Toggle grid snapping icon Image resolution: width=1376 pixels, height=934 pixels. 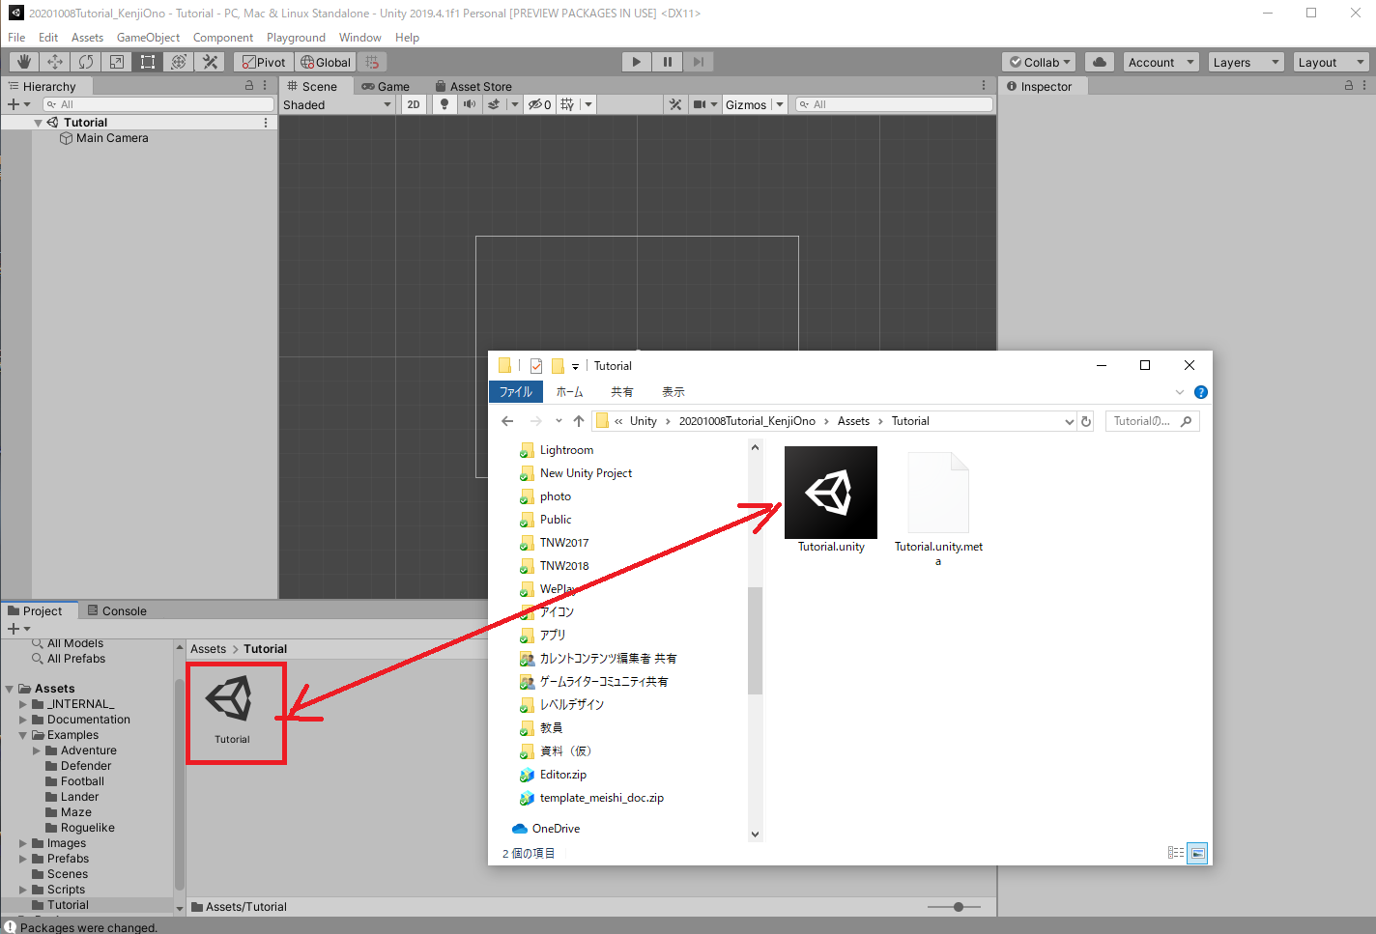point(372,62)
